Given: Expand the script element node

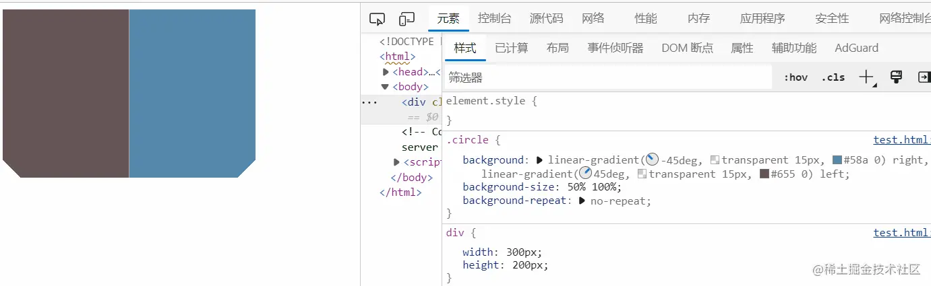Looking at the screenshot, I should point(396,162).
